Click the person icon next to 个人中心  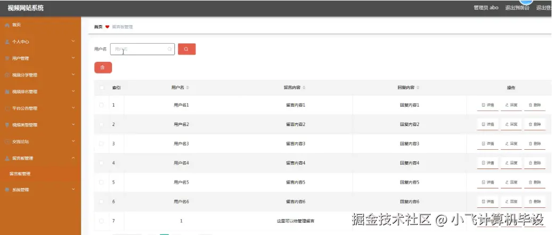(7, 42)
